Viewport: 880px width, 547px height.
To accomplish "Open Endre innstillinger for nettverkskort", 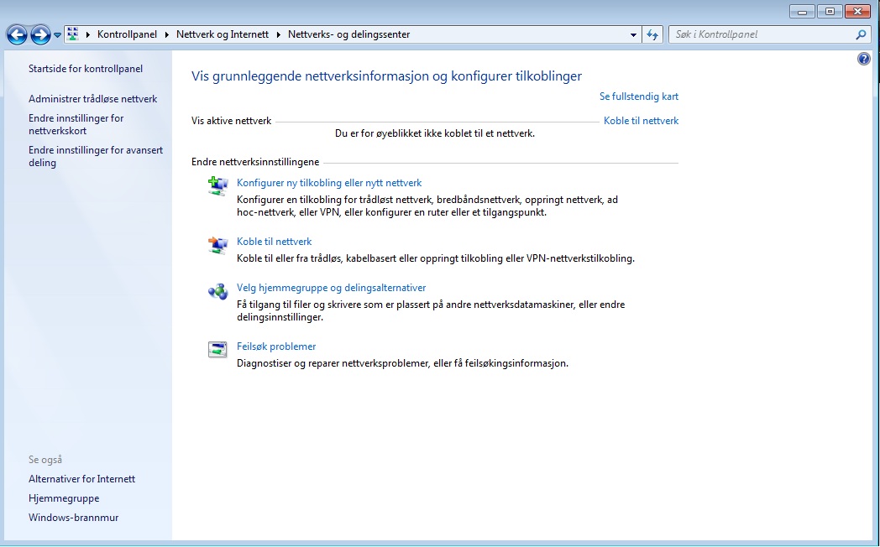I will click(76, 124).
